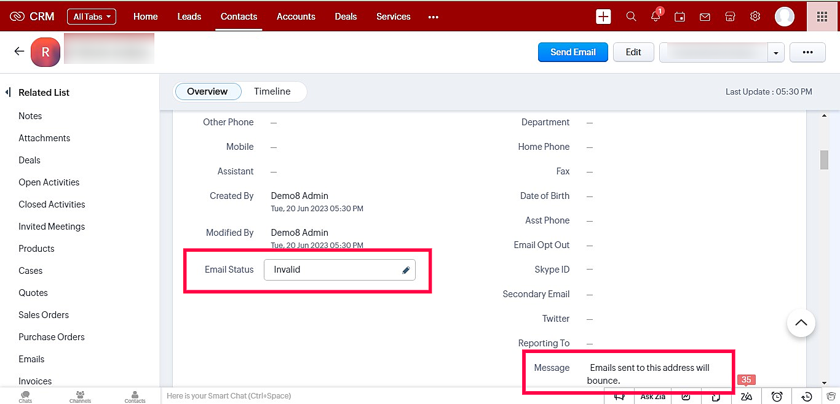The height and width of the screenshot is (404, 840).
Task: Open the apps grid launcher
Action: click(822, 17)
